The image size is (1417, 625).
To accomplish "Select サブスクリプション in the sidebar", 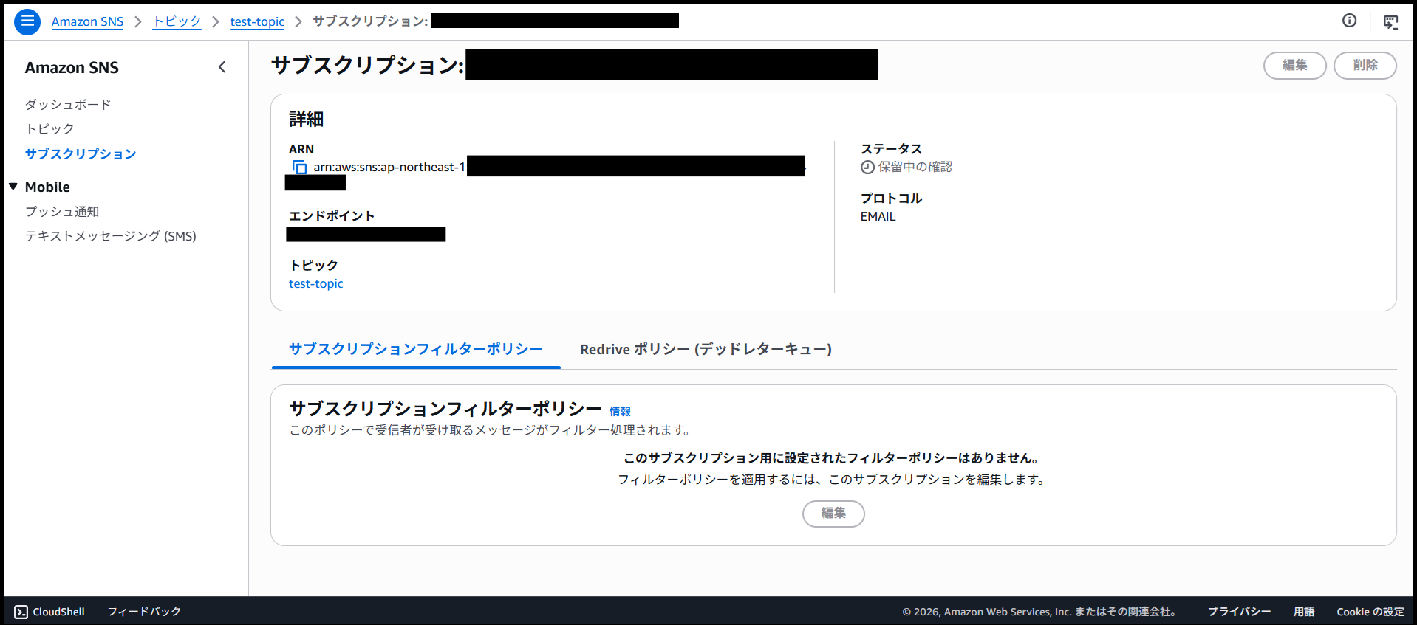I will [x=81, y=154].
